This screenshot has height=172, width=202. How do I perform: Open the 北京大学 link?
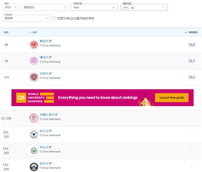(x=46, y=74)
